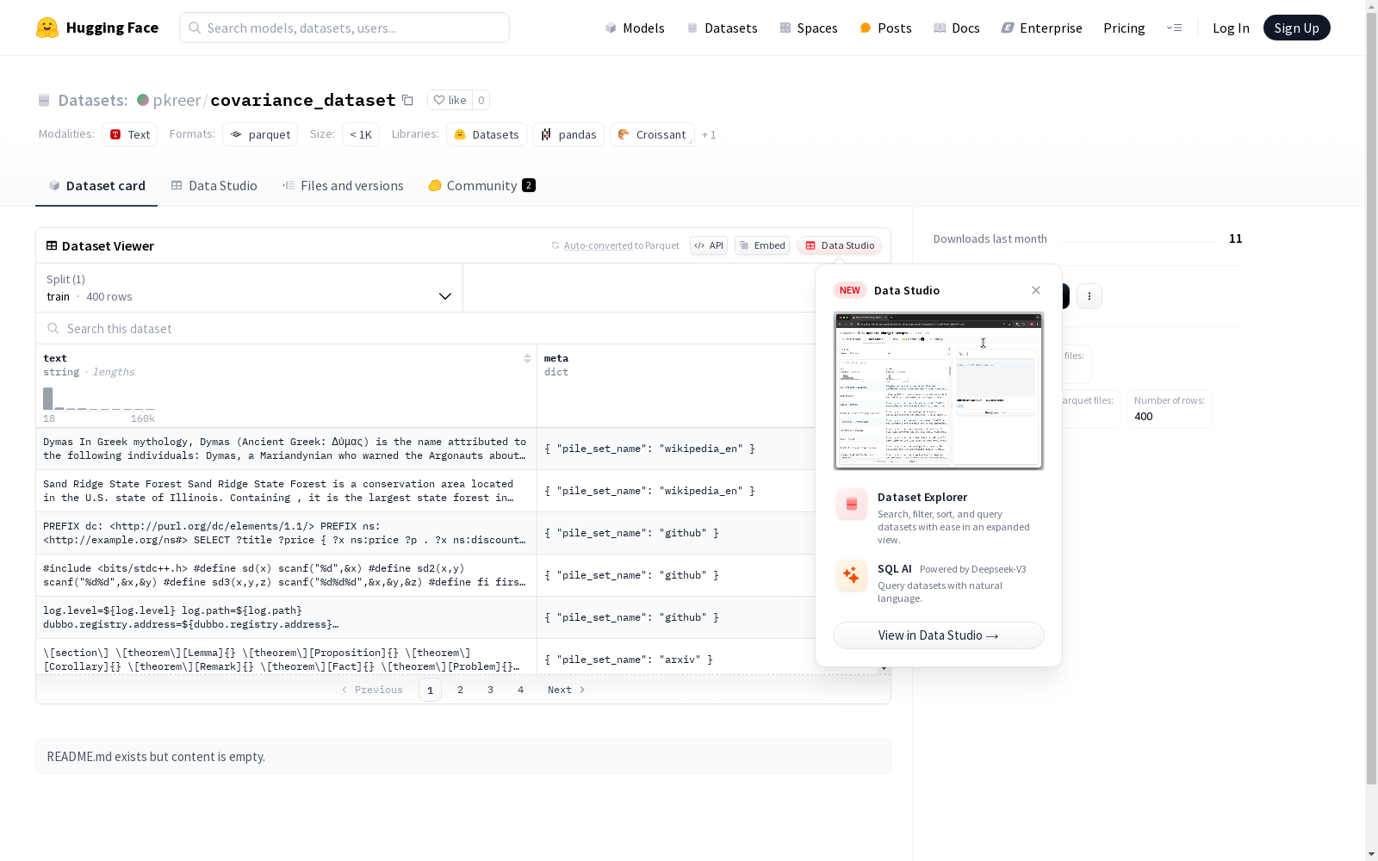The height and width of the screenshot is (861, 1378).
Task: Expand the Split train dropdown
Action: (250, 288)
